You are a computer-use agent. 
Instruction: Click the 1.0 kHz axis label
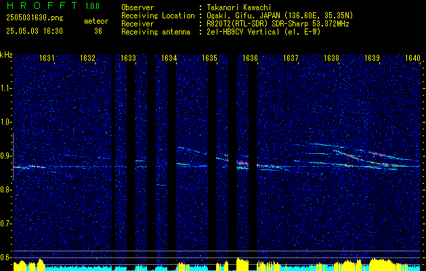coord(6,122)
